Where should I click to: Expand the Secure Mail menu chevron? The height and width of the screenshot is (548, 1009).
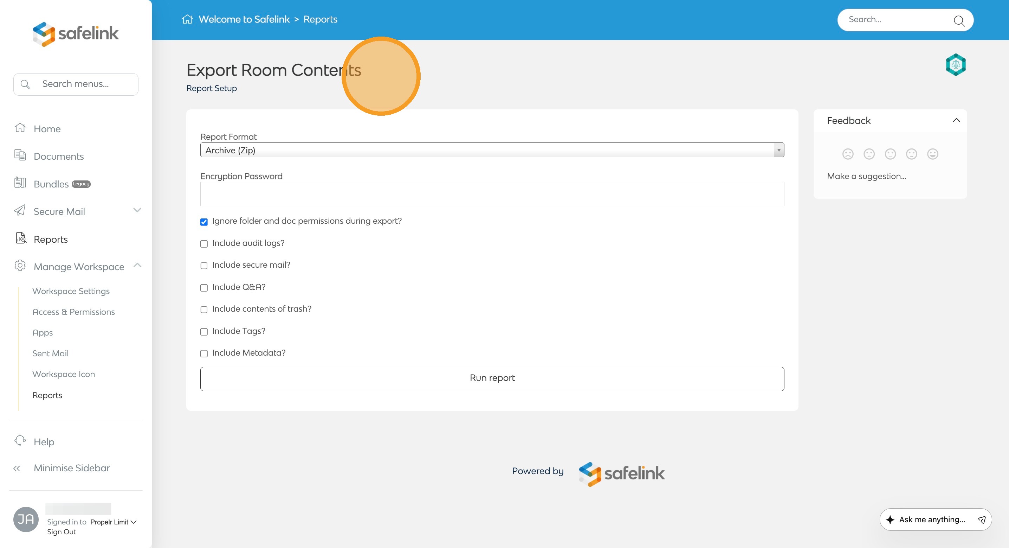[x=137, y=210]
